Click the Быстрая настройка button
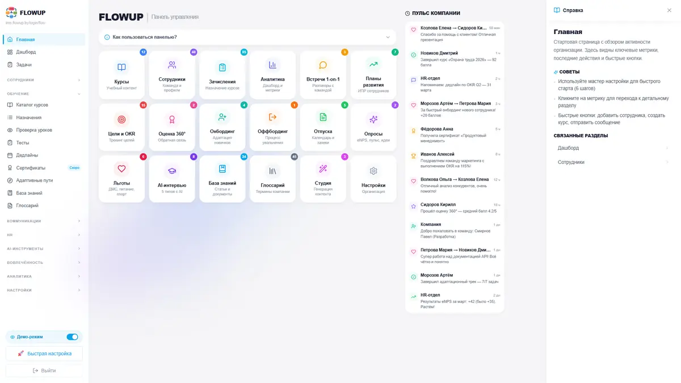681x383 pixels. tap(44, 353)
